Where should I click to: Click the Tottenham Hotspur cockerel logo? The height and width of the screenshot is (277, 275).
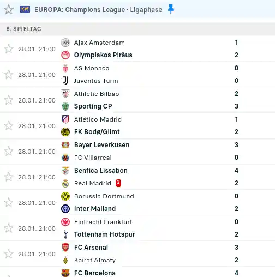[x=65, y=234]
